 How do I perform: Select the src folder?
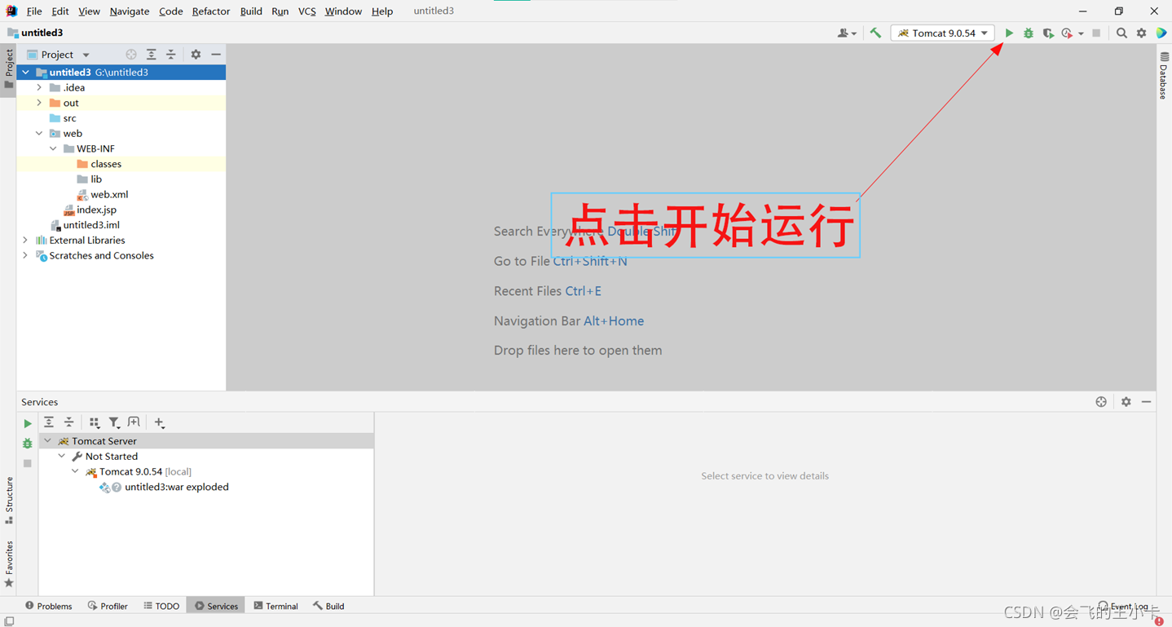[63, 118]
